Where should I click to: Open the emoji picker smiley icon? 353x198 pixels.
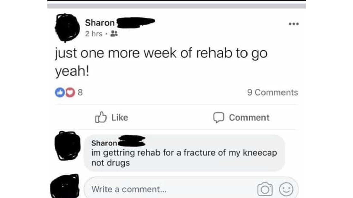pyautogui.click(x=286, y=189)
